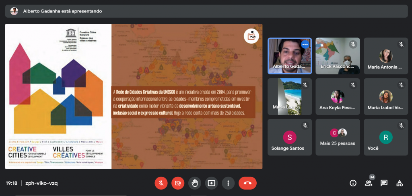The height and width of the screenshot is (196, 412).
Task: Click Solange Santos avatar tile
Action: coord(289,137)
